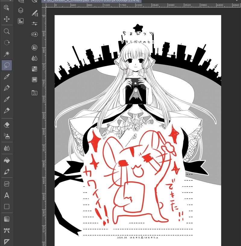Select the Move layer tool

(7, 19)
